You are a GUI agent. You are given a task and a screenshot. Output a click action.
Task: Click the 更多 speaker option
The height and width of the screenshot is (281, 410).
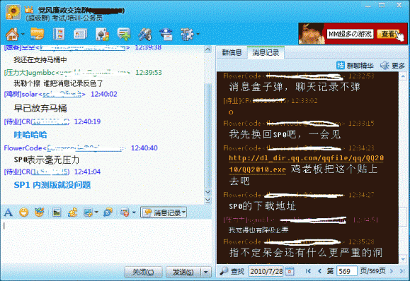[392, 66]
